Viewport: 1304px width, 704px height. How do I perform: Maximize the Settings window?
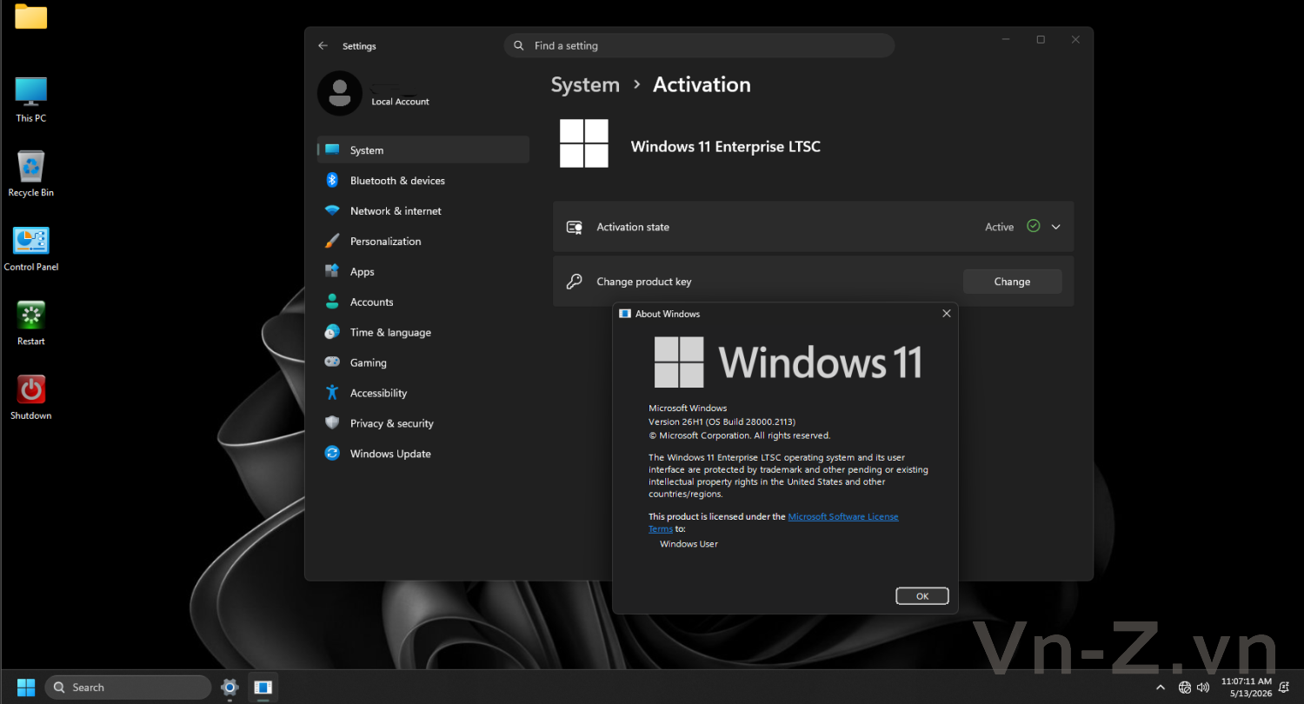point(1041,40)
